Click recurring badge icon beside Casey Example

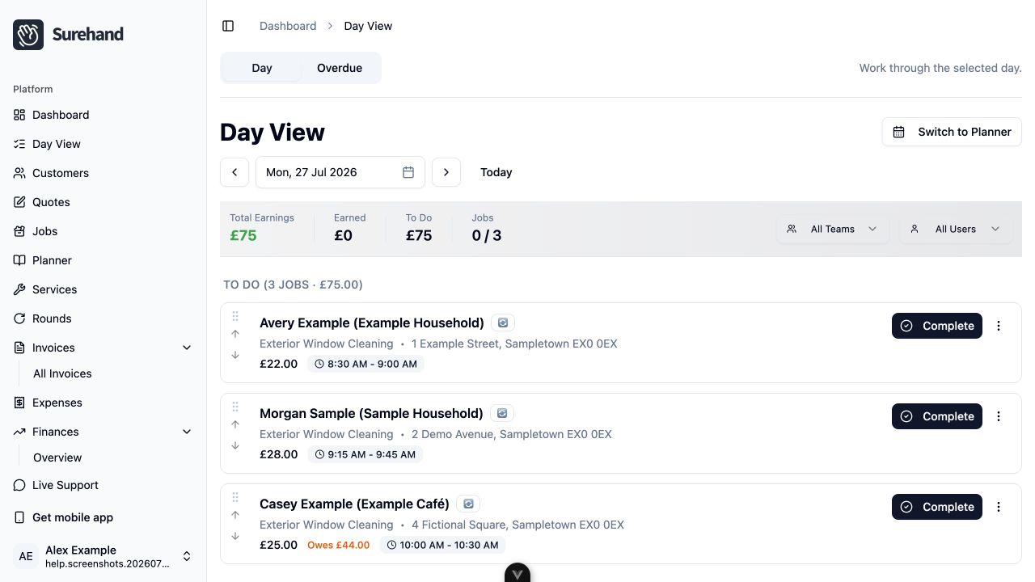tap(468, 504)
